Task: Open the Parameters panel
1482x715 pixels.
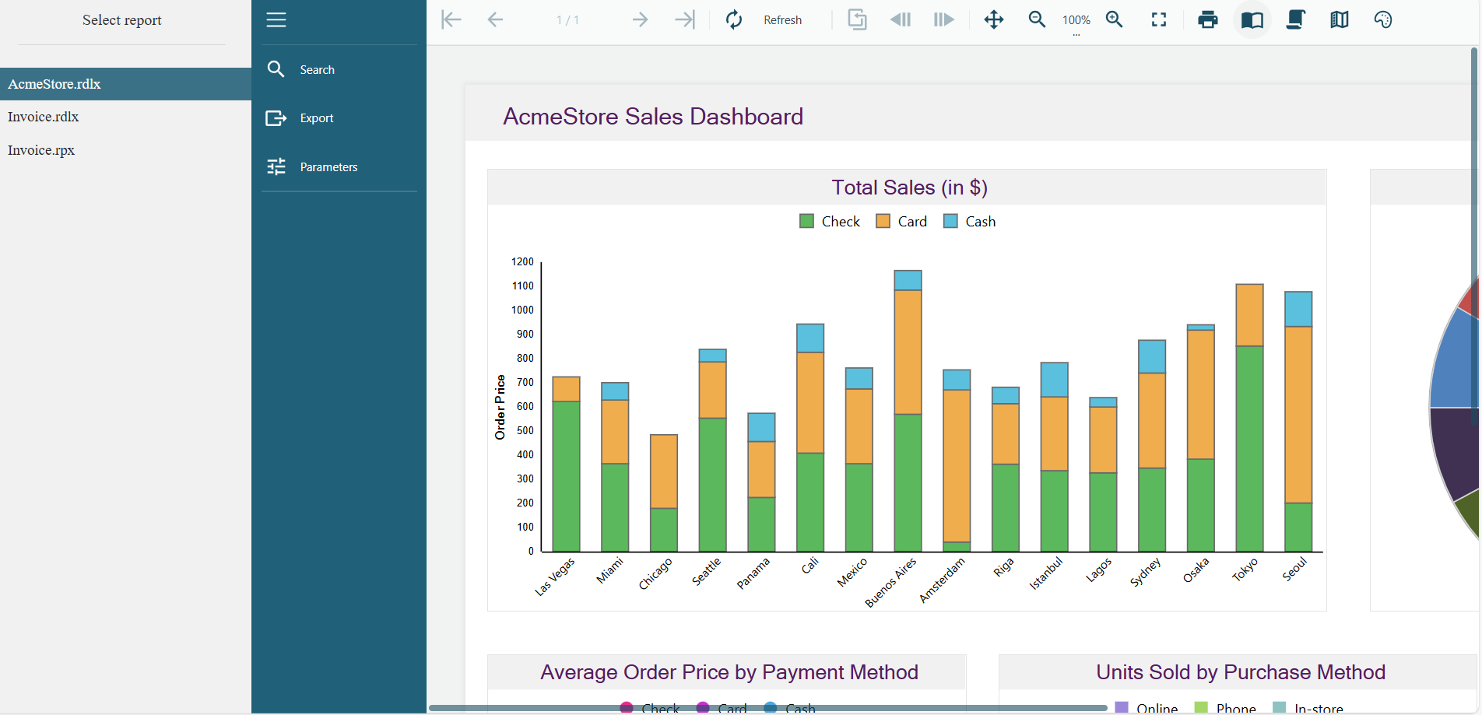Action: [328, 167]
